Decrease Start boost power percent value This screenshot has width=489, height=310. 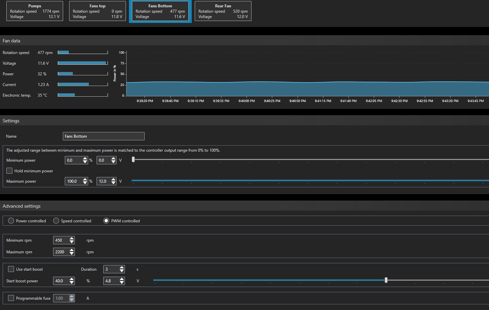pyautogui.click(x=72, y=283)
